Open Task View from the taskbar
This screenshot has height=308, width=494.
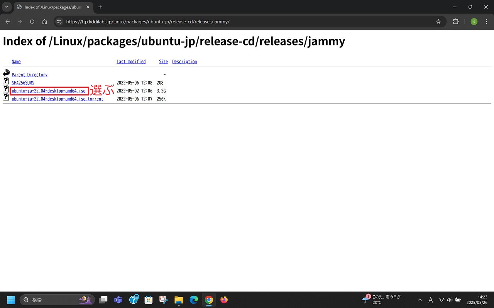coord(103,300)
